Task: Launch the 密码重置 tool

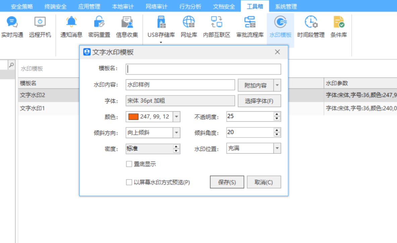Action: [99, 27]
